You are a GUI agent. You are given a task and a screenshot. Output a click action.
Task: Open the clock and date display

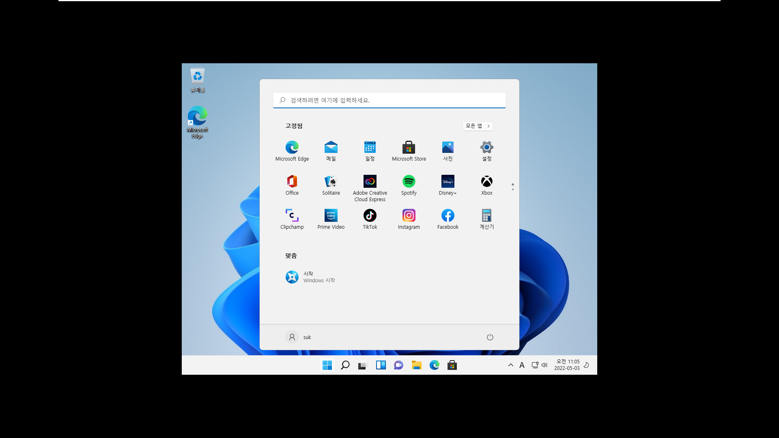[x=567, y=365]
